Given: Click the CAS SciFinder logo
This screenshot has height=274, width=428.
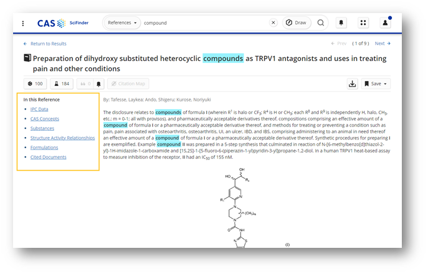Looking at the screenshot, I should point(63,23).
